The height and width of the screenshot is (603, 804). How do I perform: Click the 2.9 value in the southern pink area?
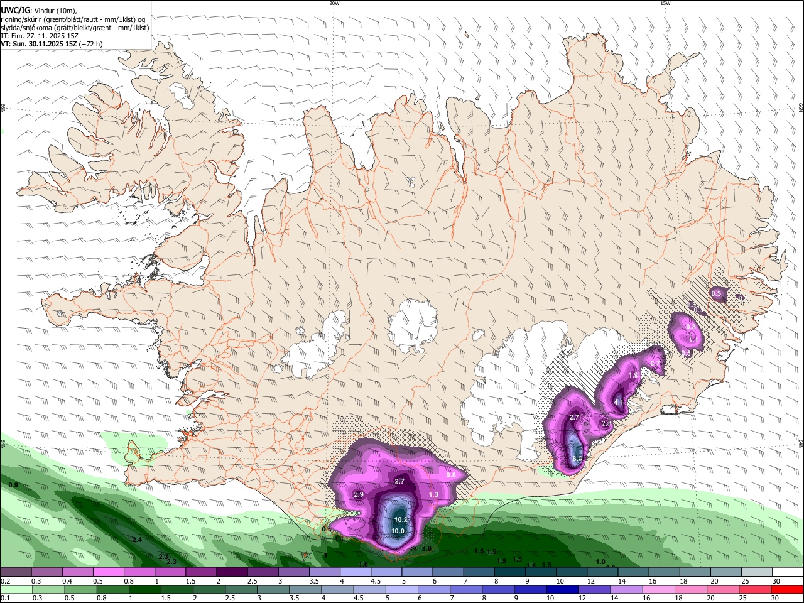pyautogui.click(x=359, y=495)
